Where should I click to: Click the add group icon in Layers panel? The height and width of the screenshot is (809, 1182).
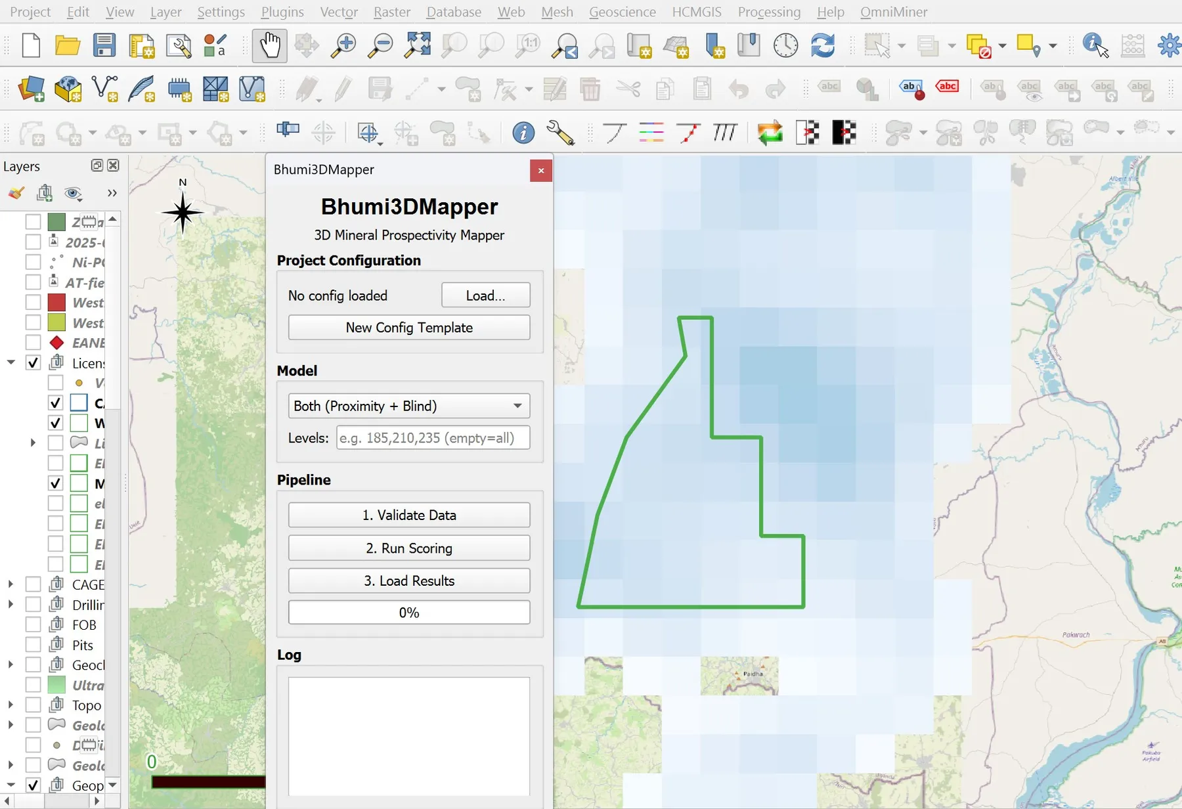tap(45, 193)
